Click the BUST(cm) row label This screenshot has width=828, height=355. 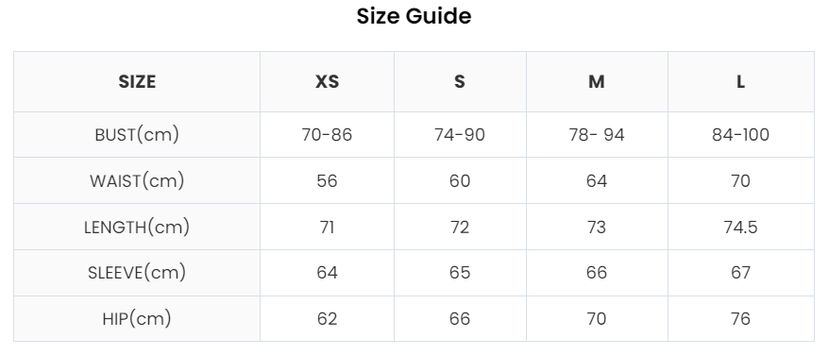click(137, 135)
